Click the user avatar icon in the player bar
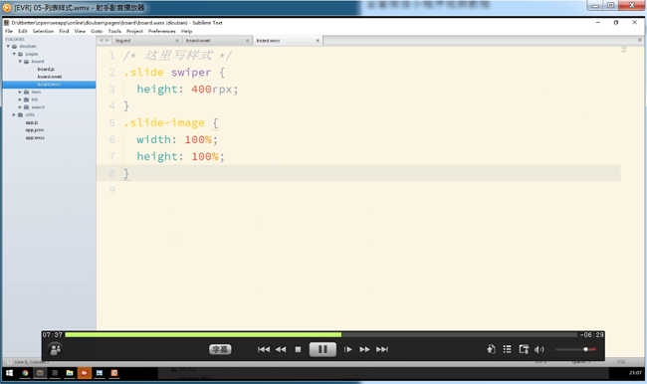Viewport: 647px width, 384px height. coord(56,349)
